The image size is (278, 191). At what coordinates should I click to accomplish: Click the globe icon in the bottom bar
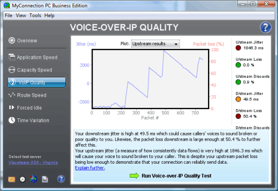tap(33, 179)
